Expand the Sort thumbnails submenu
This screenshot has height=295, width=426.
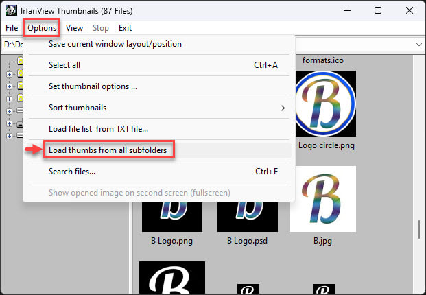[159, 108]
